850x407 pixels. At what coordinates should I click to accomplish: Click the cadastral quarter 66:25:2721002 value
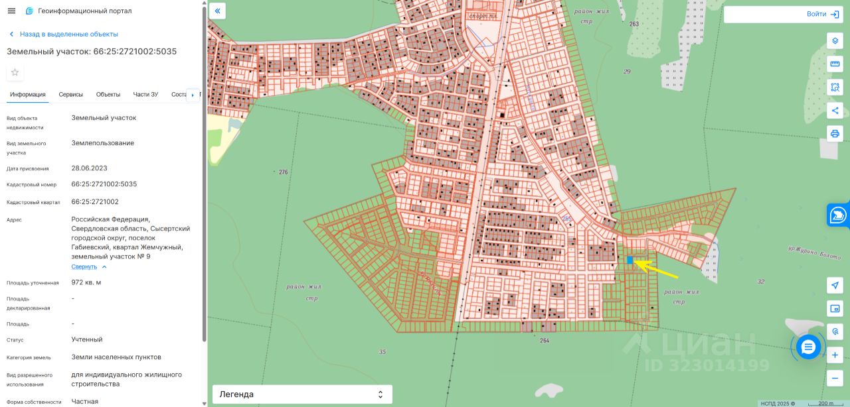point(95,202)
